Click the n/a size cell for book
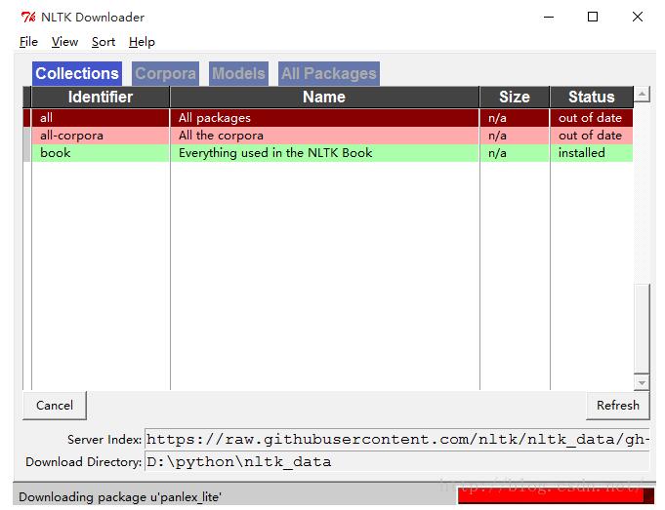665x510 pixels. [515, 153]
